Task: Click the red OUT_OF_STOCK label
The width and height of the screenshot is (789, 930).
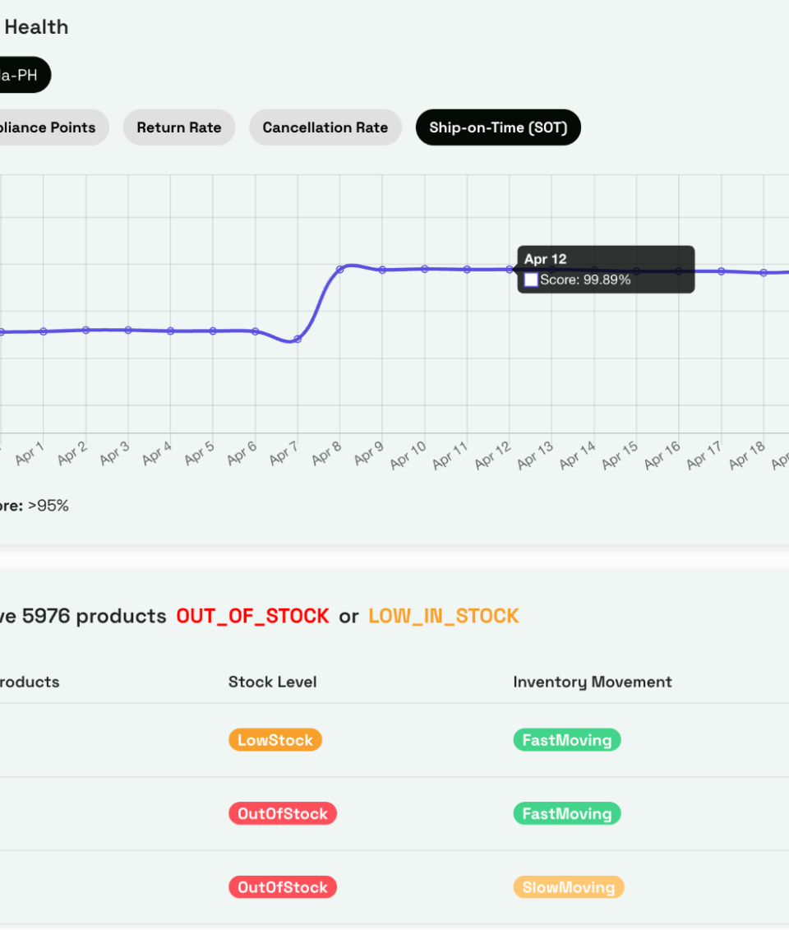Action: coord(252,616)
